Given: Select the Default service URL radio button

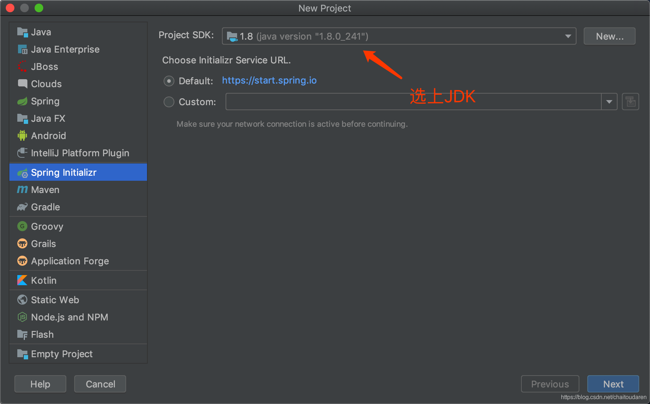Looking at the screenshot, I should tap(169, 81).
